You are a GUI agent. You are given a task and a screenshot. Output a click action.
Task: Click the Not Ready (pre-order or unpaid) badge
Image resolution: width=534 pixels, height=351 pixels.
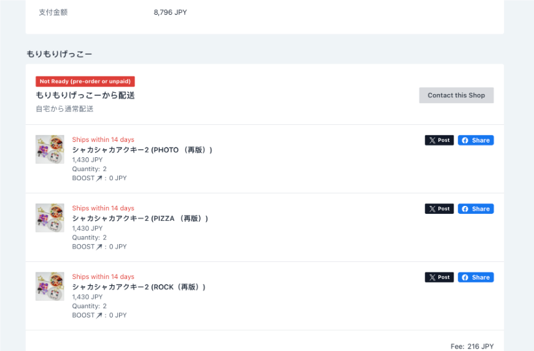(x=85, y=81)
